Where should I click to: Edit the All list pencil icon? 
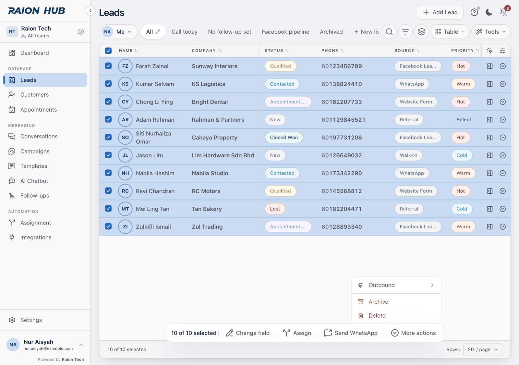pos(158,32)
